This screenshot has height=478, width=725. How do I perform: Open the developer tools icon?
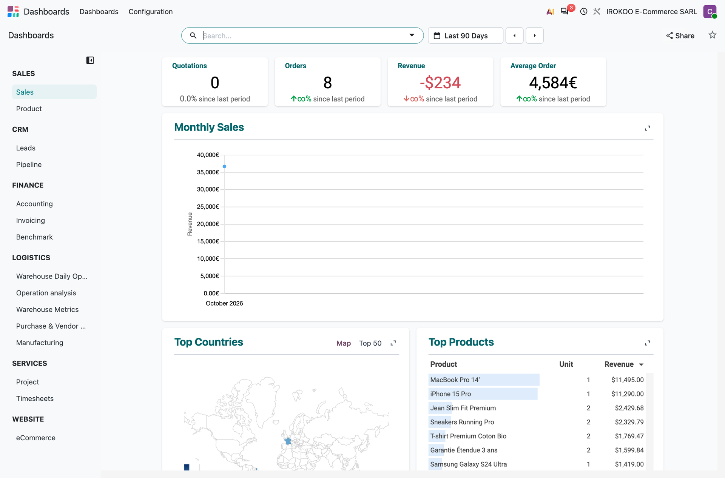coord(597,12)
